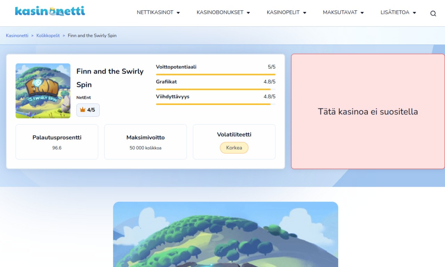Click the Grafiikat 4.8/5 score
The width and height of the screenshot is (445, 267).
[269, 82]
